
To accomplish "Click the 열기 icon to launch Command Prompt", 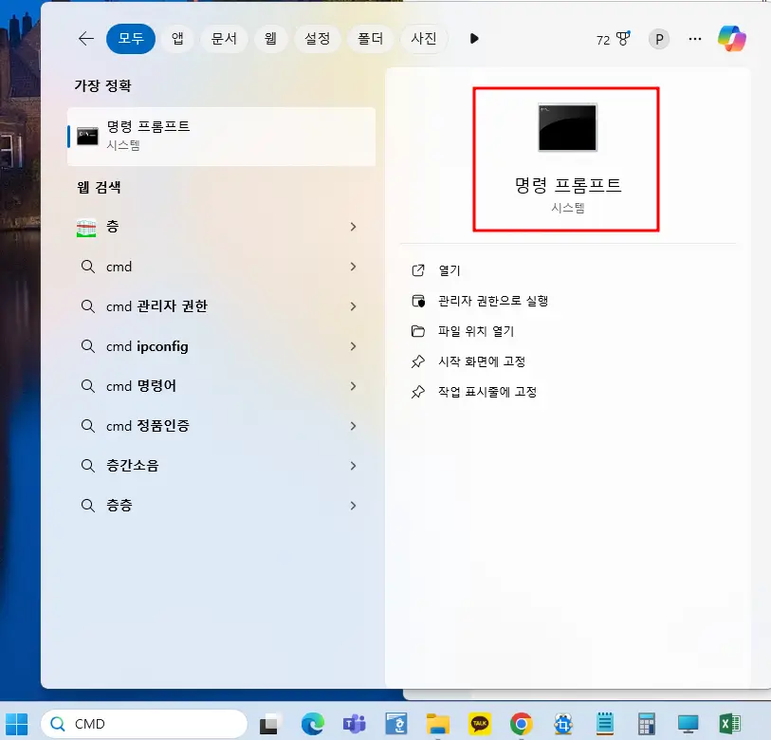I will [x=417, y=269].
